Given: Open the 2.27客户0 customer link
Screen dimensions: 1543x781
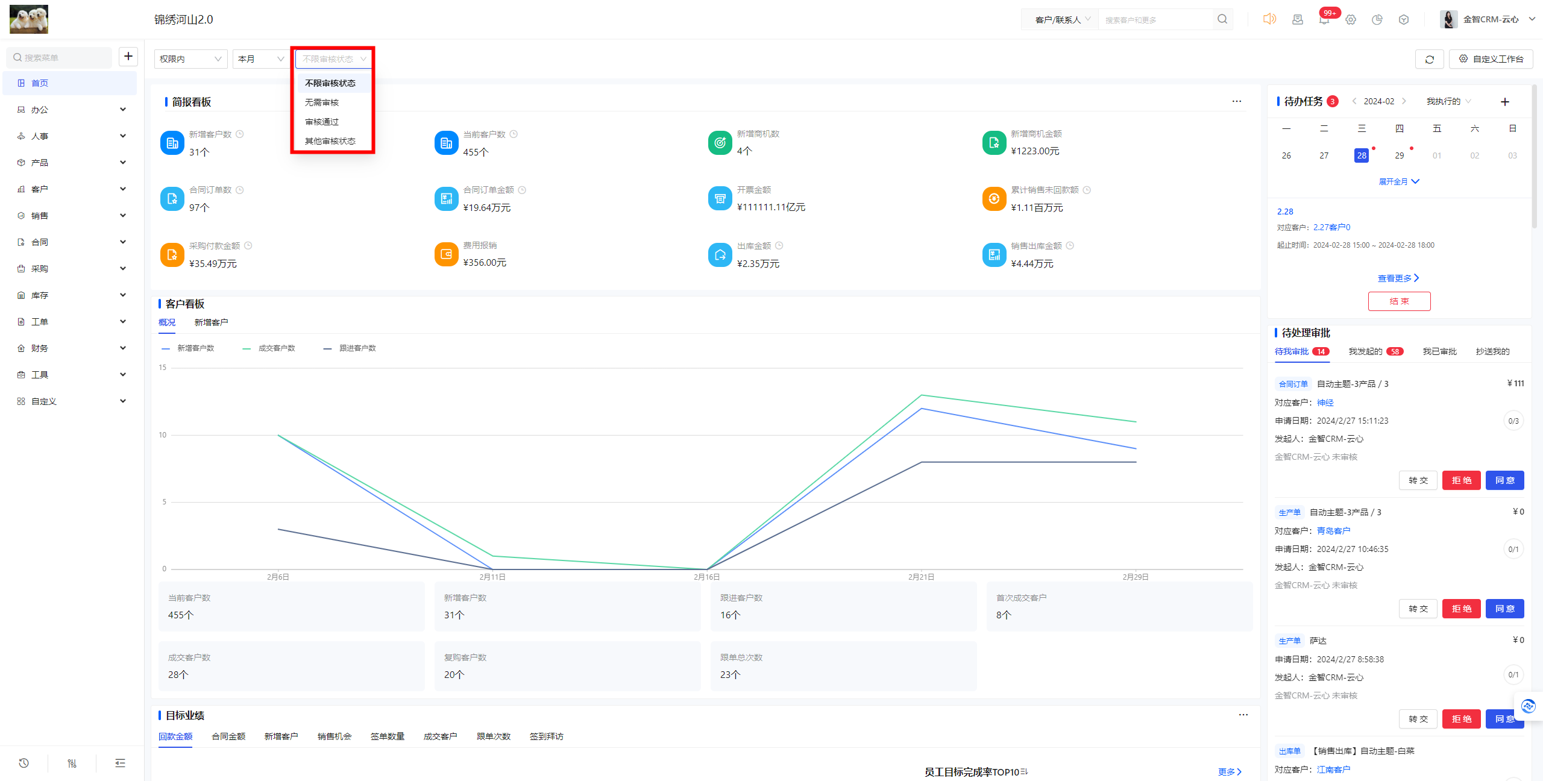Looking at the screenshot, I should point(1331,227).
